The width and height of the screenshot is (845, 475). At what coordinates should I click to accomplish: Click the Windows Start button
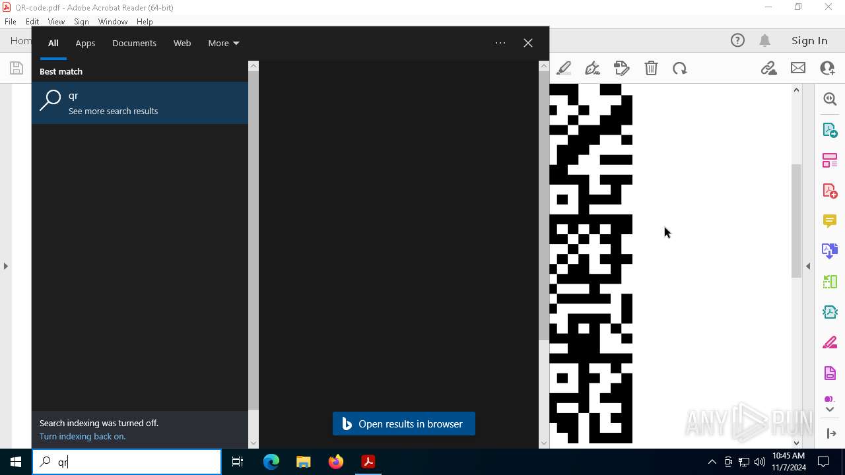(x=16, y=462)
